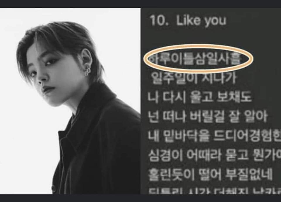
Task: Click the lyric 넌 떠나 버릴걸 잘 알아
Action: pos(208,117)
